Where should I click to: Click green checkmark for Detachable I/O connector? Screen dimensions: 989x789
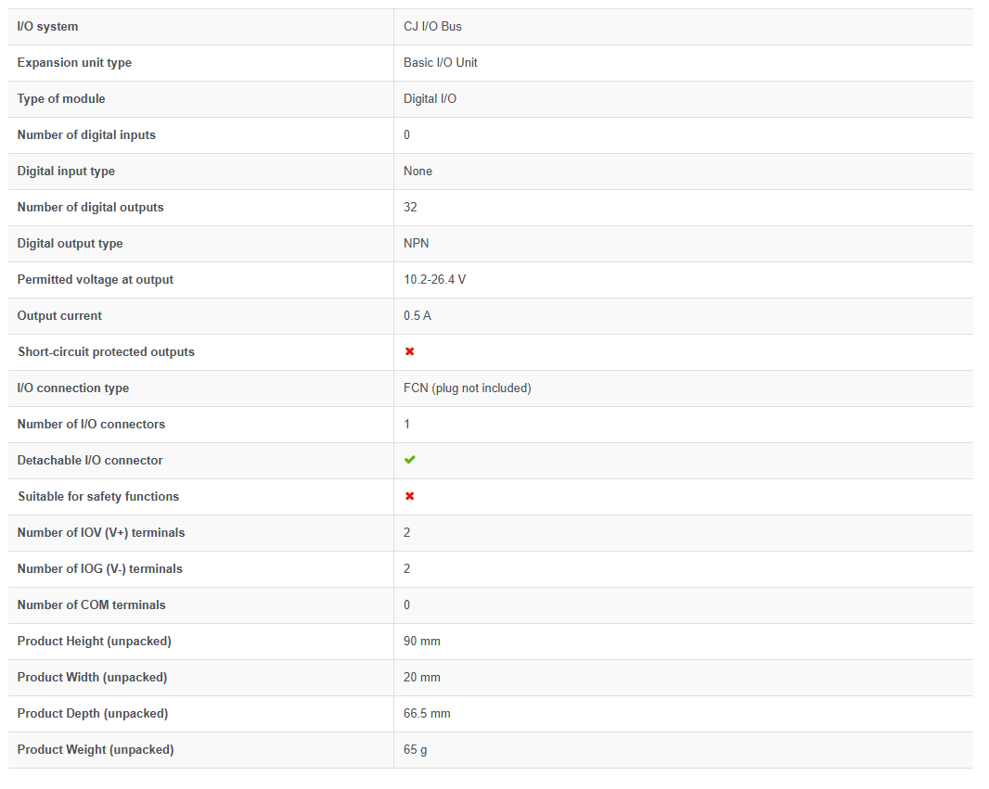[409, 460]
